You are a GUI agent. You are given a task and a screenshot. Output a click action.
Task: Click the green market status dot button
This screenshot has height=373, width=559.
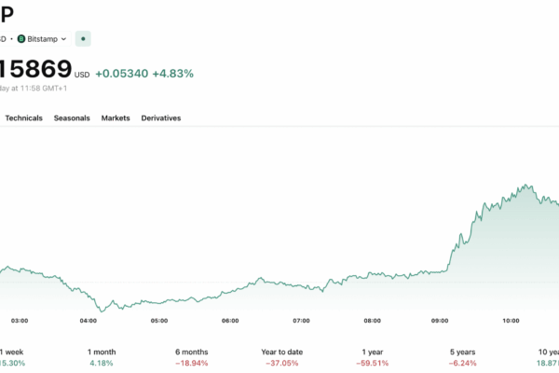pyautogui.click(x=83, y=39)
